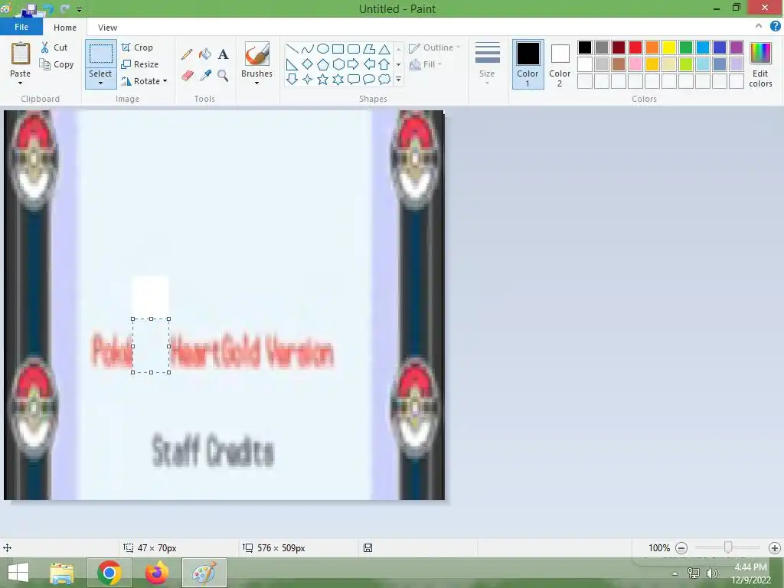Click the rectangular Select tool button
784x588 pixels.
click(x=100, y=54)
